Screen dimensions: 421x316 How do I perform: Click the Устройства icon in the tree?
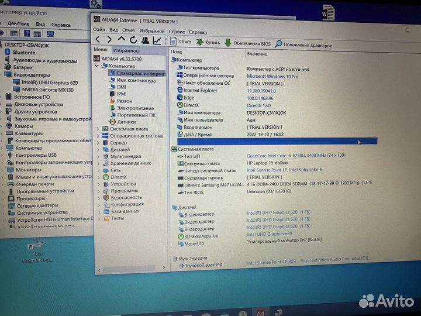tap(106, 184)
